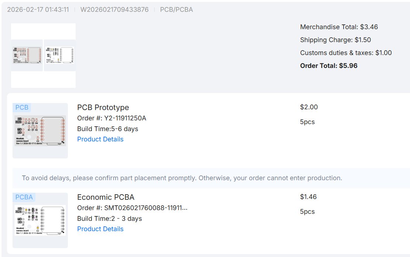Open Product Details for Economic PCBA
This screenshot has width=410, height=257.
100,229
